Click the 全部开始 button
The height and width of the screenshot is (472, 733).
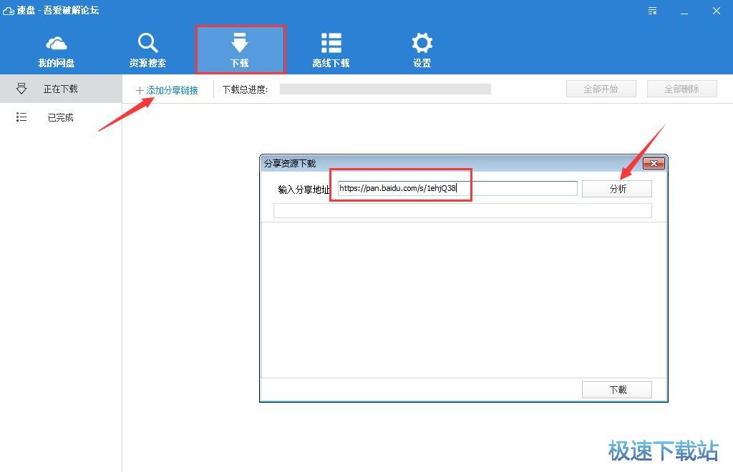coord(601,89)
